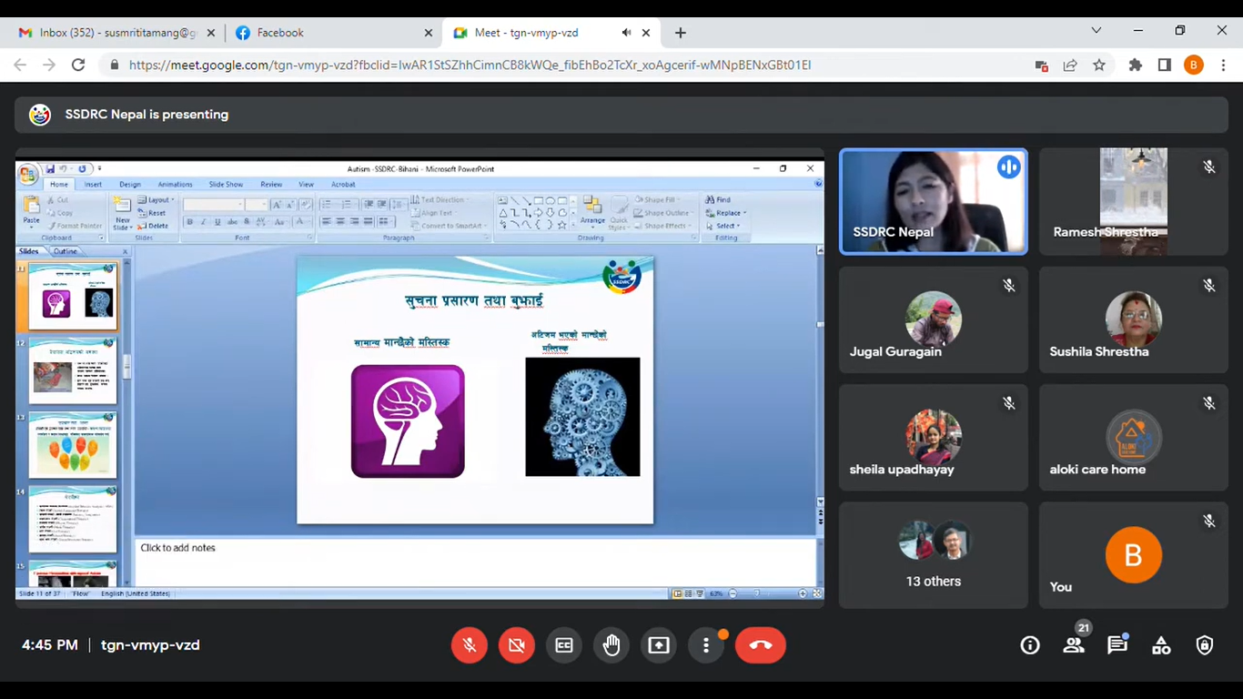Expand the Chrome tab search arrow
Image resolution: width=1243 pixels, height=699 pixels.
[1096, 31]
